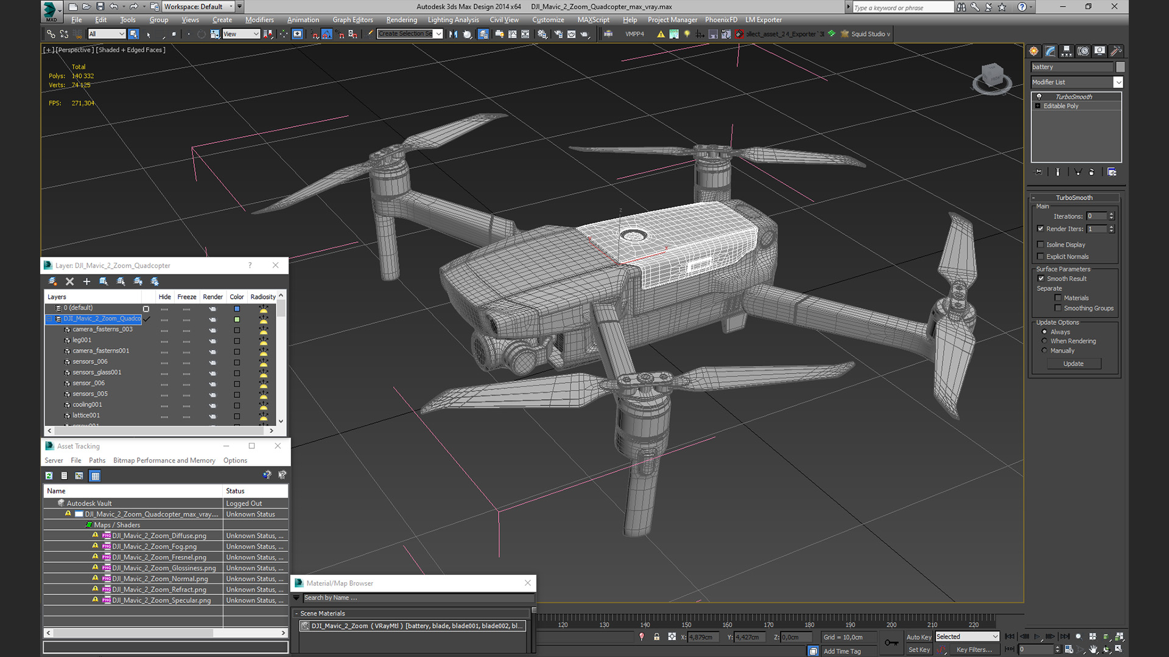
Task: Open the Help question-mark icon in title bar
Action: (x=1022, y=7)
